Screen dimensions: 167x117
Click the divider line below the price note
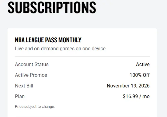[82, 117]
